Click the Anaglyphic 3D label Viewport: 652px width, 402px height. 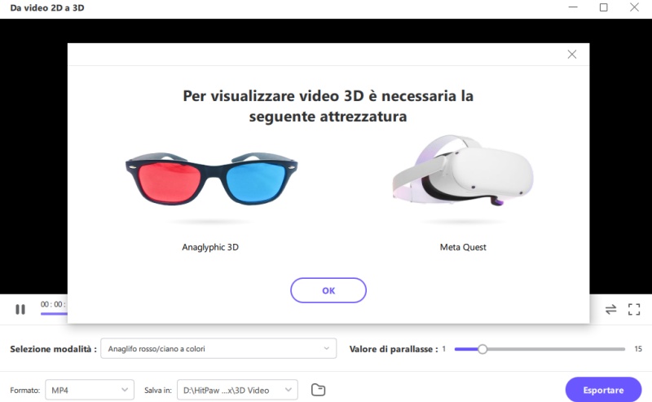pyautogui.click(x=210, y=247)
